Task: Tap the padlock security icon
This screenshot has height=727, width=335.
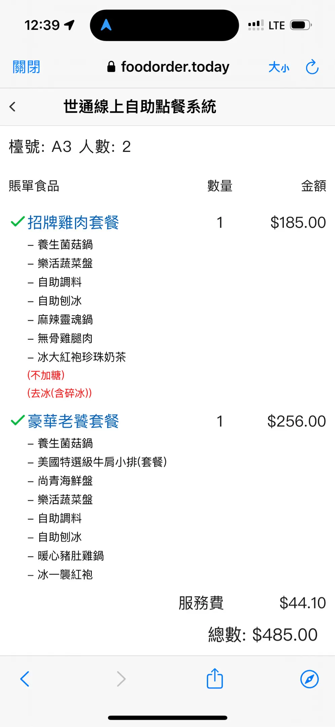Action: (111, 67)
